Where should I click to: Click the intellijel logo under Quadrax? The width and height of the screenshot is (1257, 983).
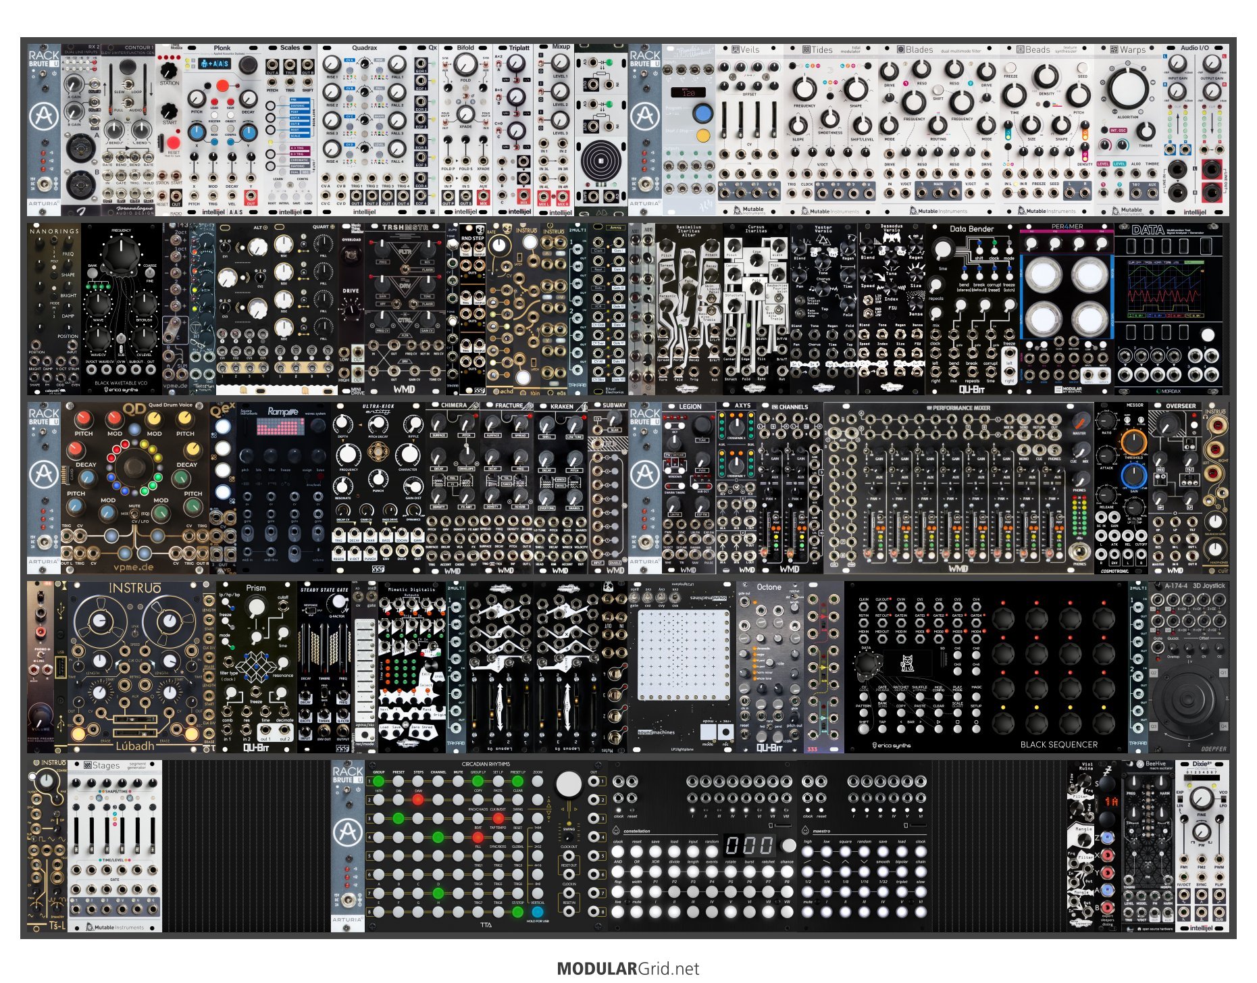(364, 211)
